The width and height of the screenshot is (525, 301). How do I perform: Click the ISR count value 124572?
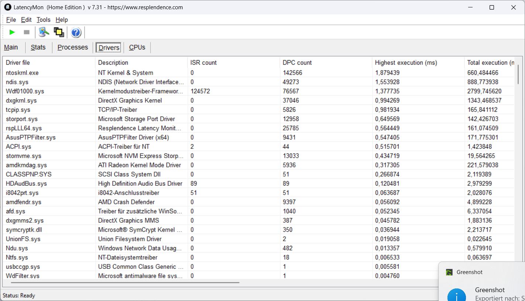coord(200,91)
